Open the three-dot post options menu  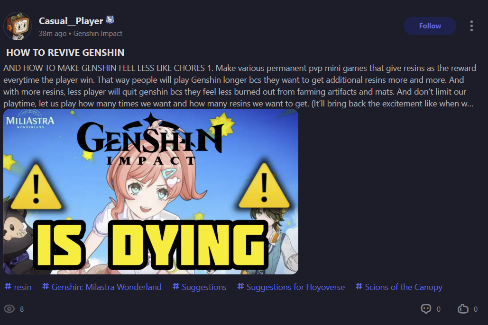tap(471, 26)
